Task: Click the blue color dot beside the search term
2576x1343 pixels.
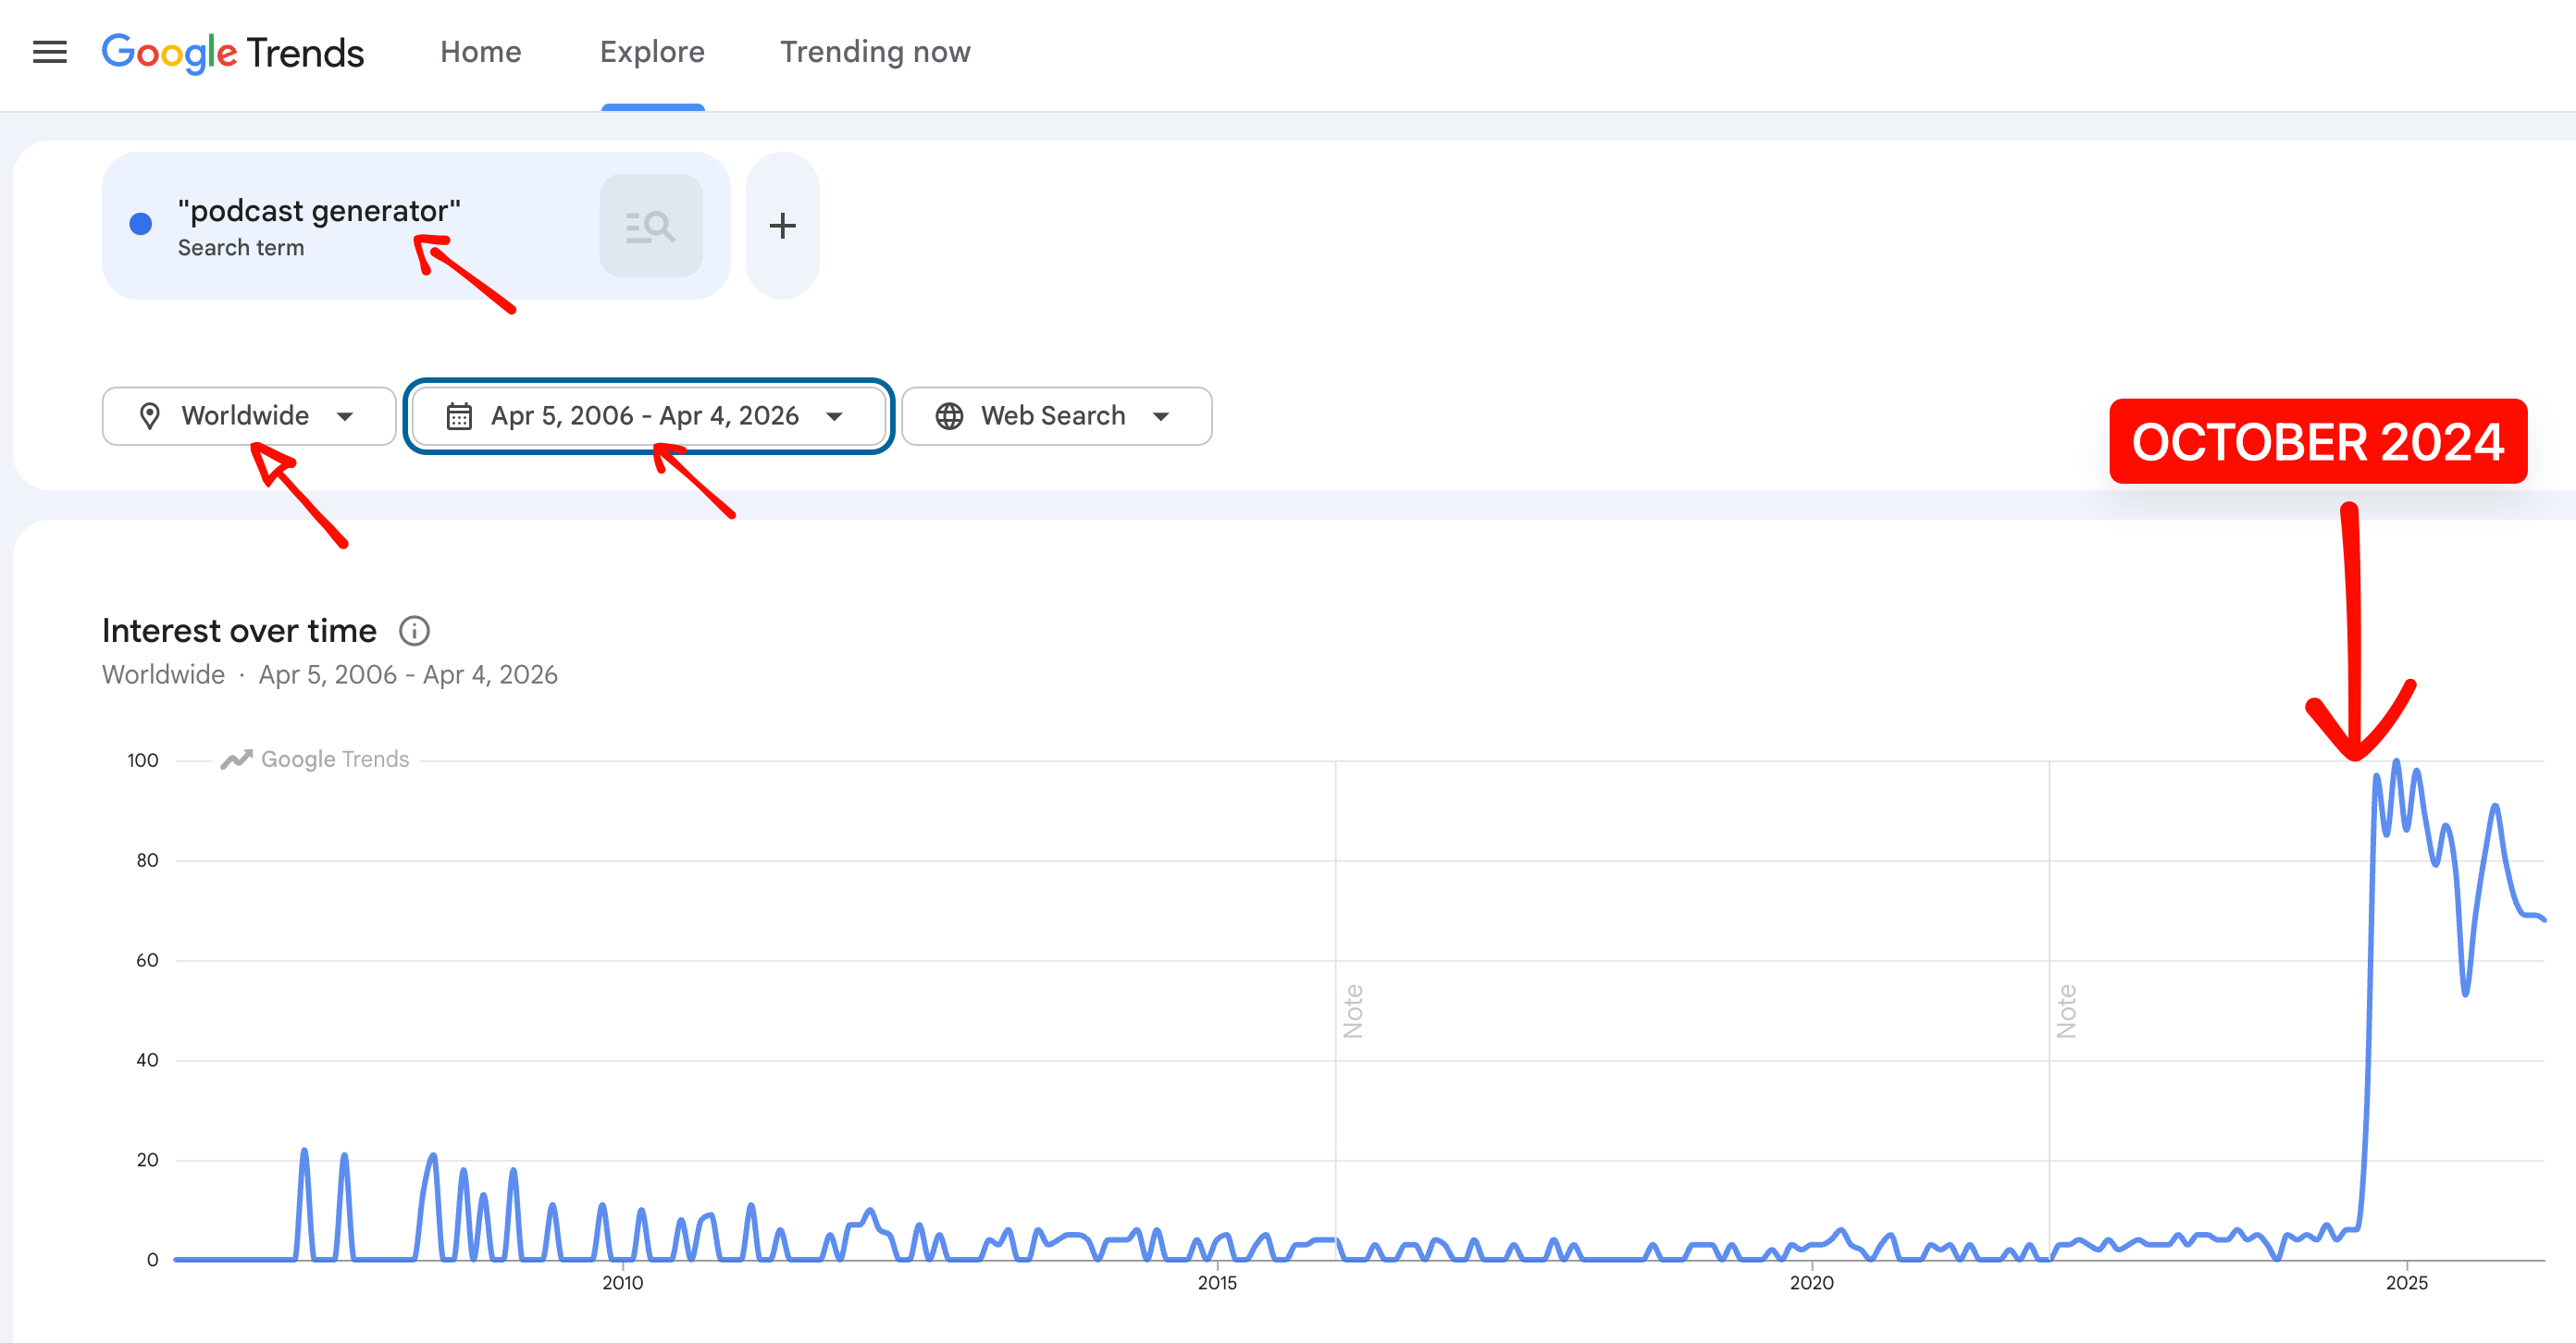Action: click(x=141, y=224)
